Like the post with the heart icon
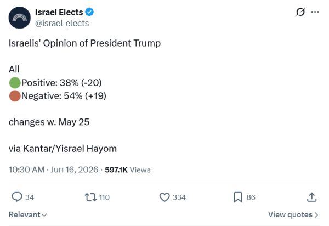This screenshot has width=329, height=226. 164,197
